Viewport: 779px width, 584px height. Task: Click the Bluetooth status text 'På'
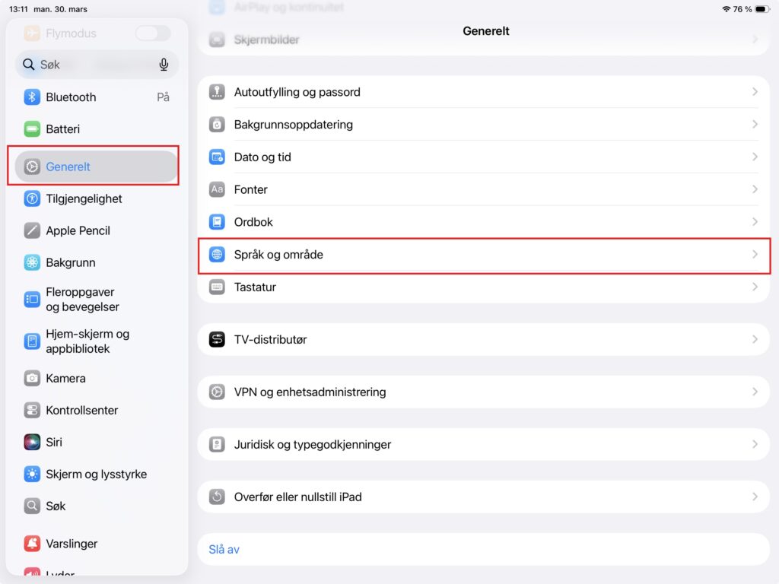coord(163,97)
